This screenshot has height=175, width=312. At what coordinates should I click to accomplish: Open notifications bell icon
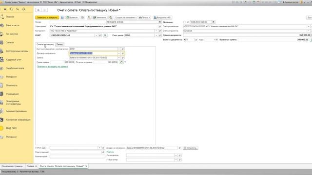pos(24,9)
